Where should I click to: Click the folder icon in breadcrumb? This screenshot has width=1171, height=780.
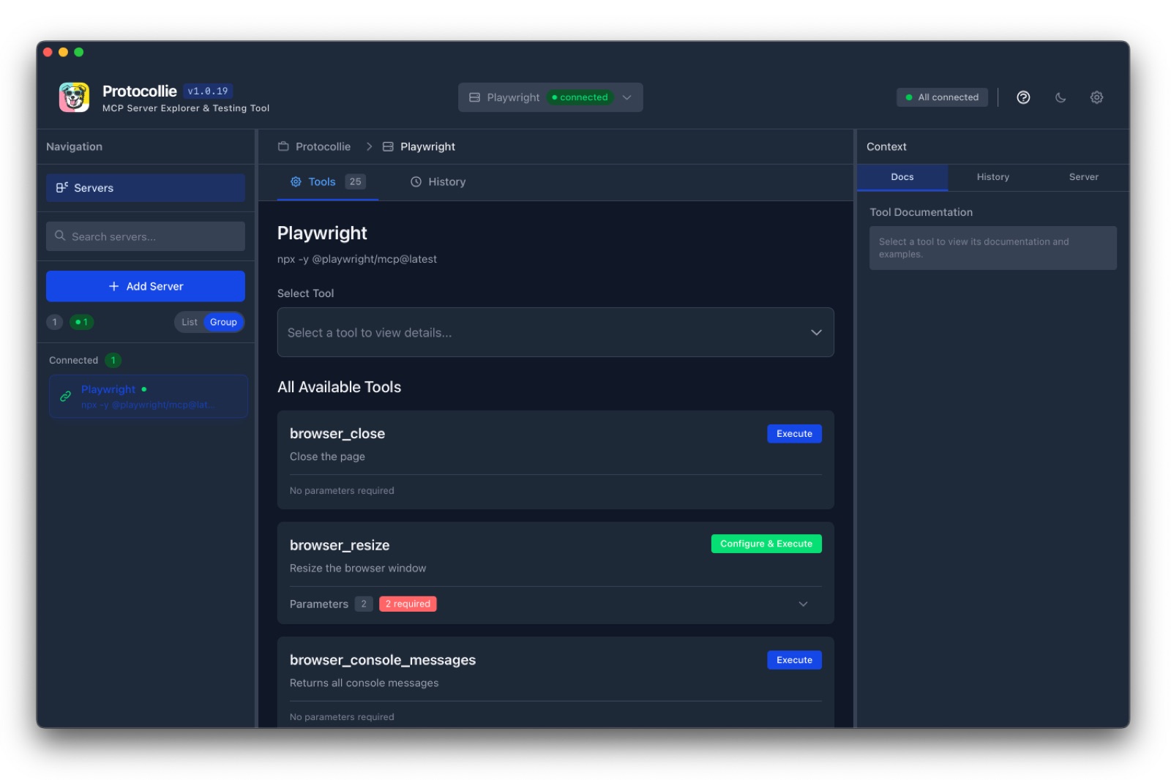click(x=283, y=146)
